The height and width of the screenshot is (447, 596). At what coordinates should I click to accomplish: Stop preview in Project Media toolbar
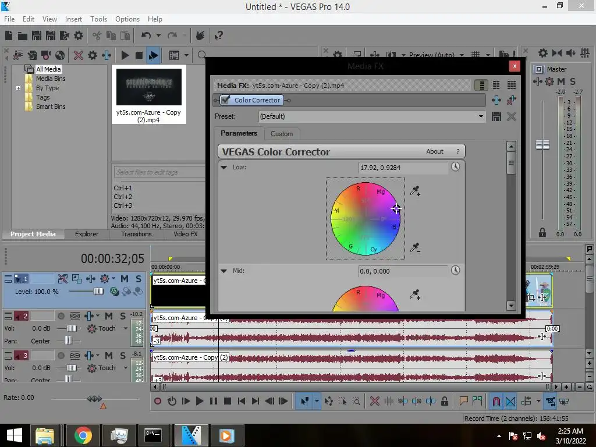click(139, 55)
